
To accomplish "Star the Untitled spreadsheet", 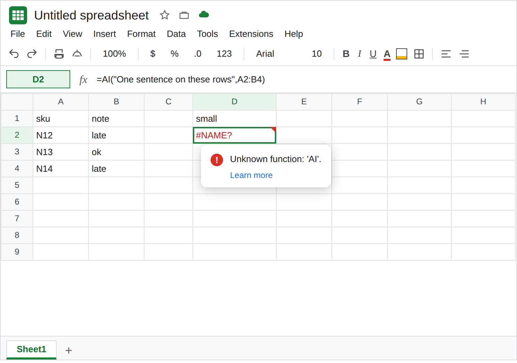I will (x=165, y=15).
